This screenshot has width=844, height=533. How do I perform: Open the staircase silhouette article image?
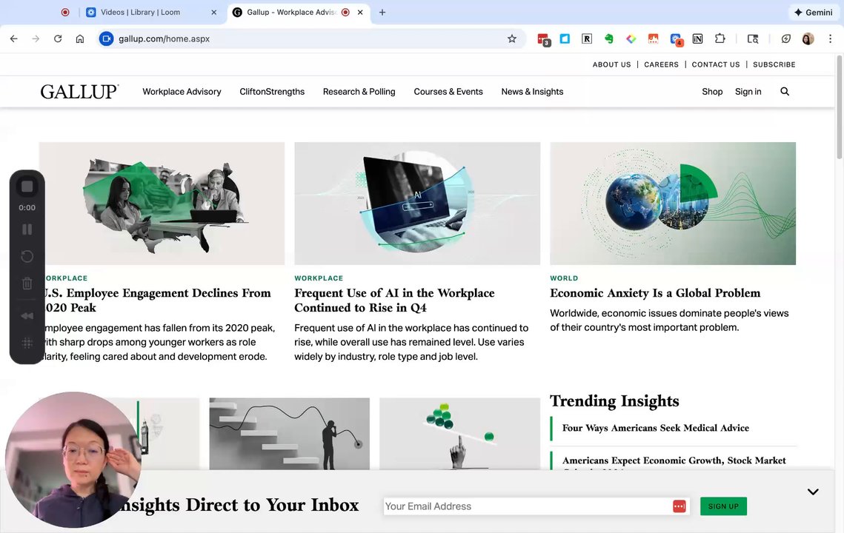click(290, 434)
